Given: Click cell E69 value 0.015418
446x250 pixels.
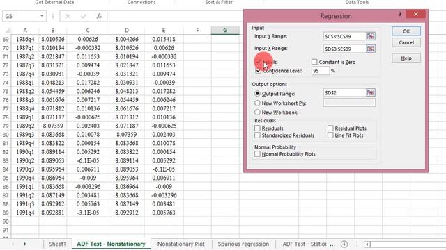Looking at the screenshot, I should 164,39.
